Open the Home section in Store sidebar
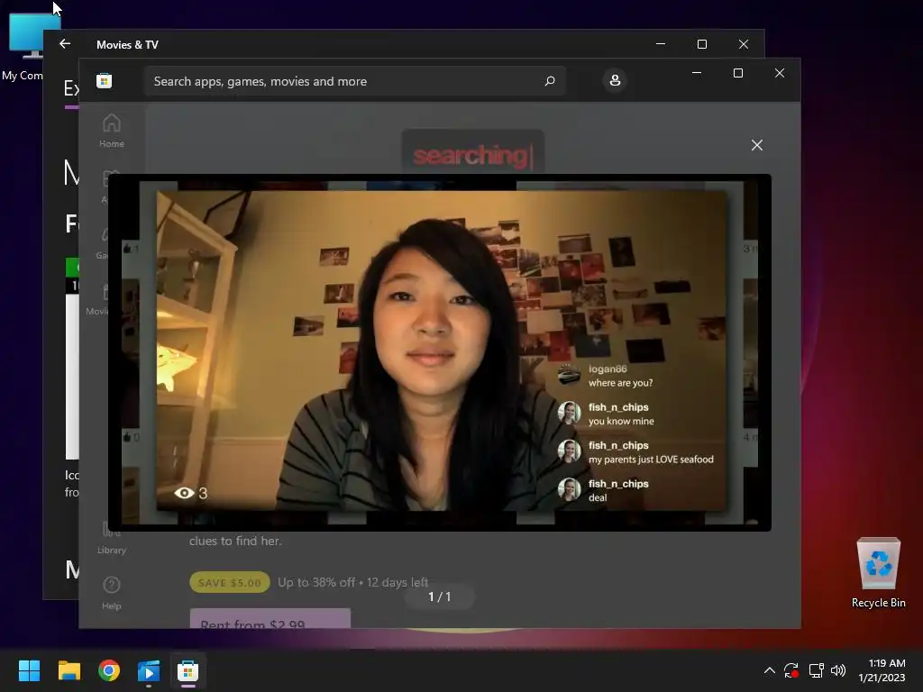 (x=111, y=131)
